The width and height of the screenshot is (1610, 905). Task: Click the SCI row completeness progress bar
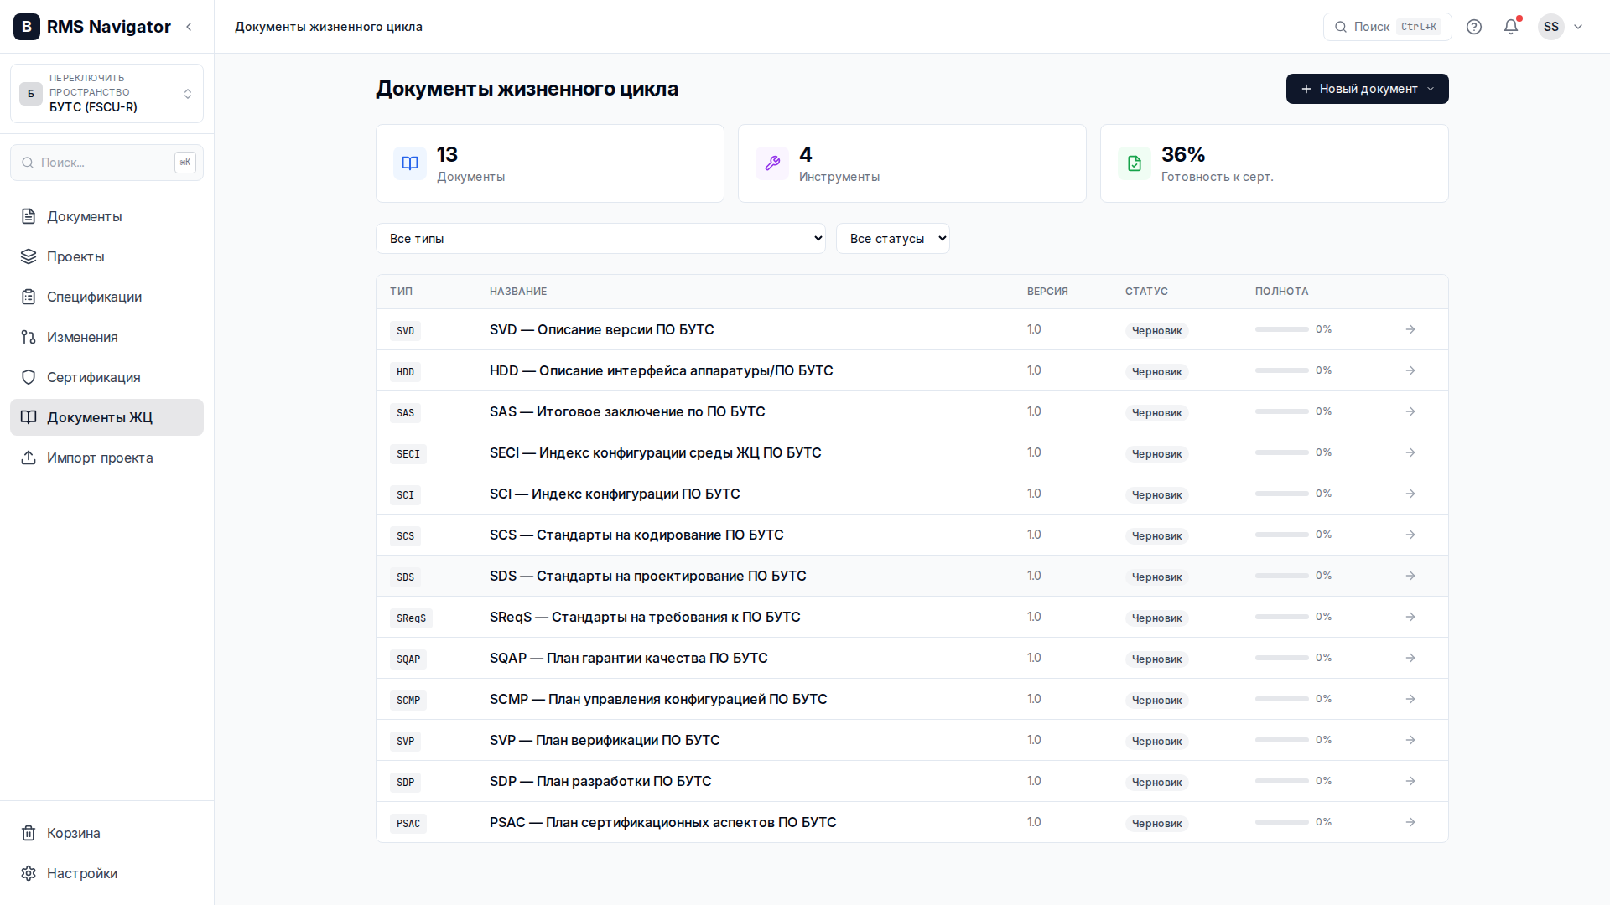pos(1281,494)
